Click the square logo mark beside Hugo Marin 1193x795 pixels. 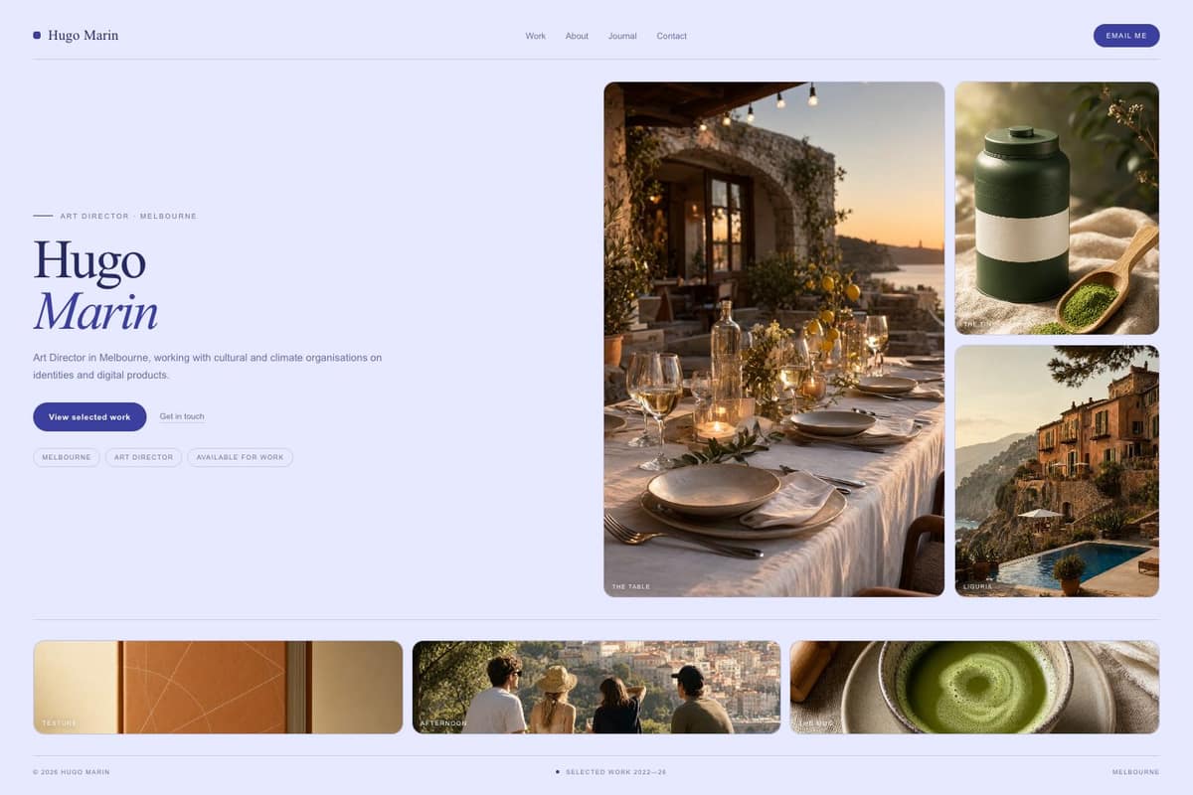[37, 36]
